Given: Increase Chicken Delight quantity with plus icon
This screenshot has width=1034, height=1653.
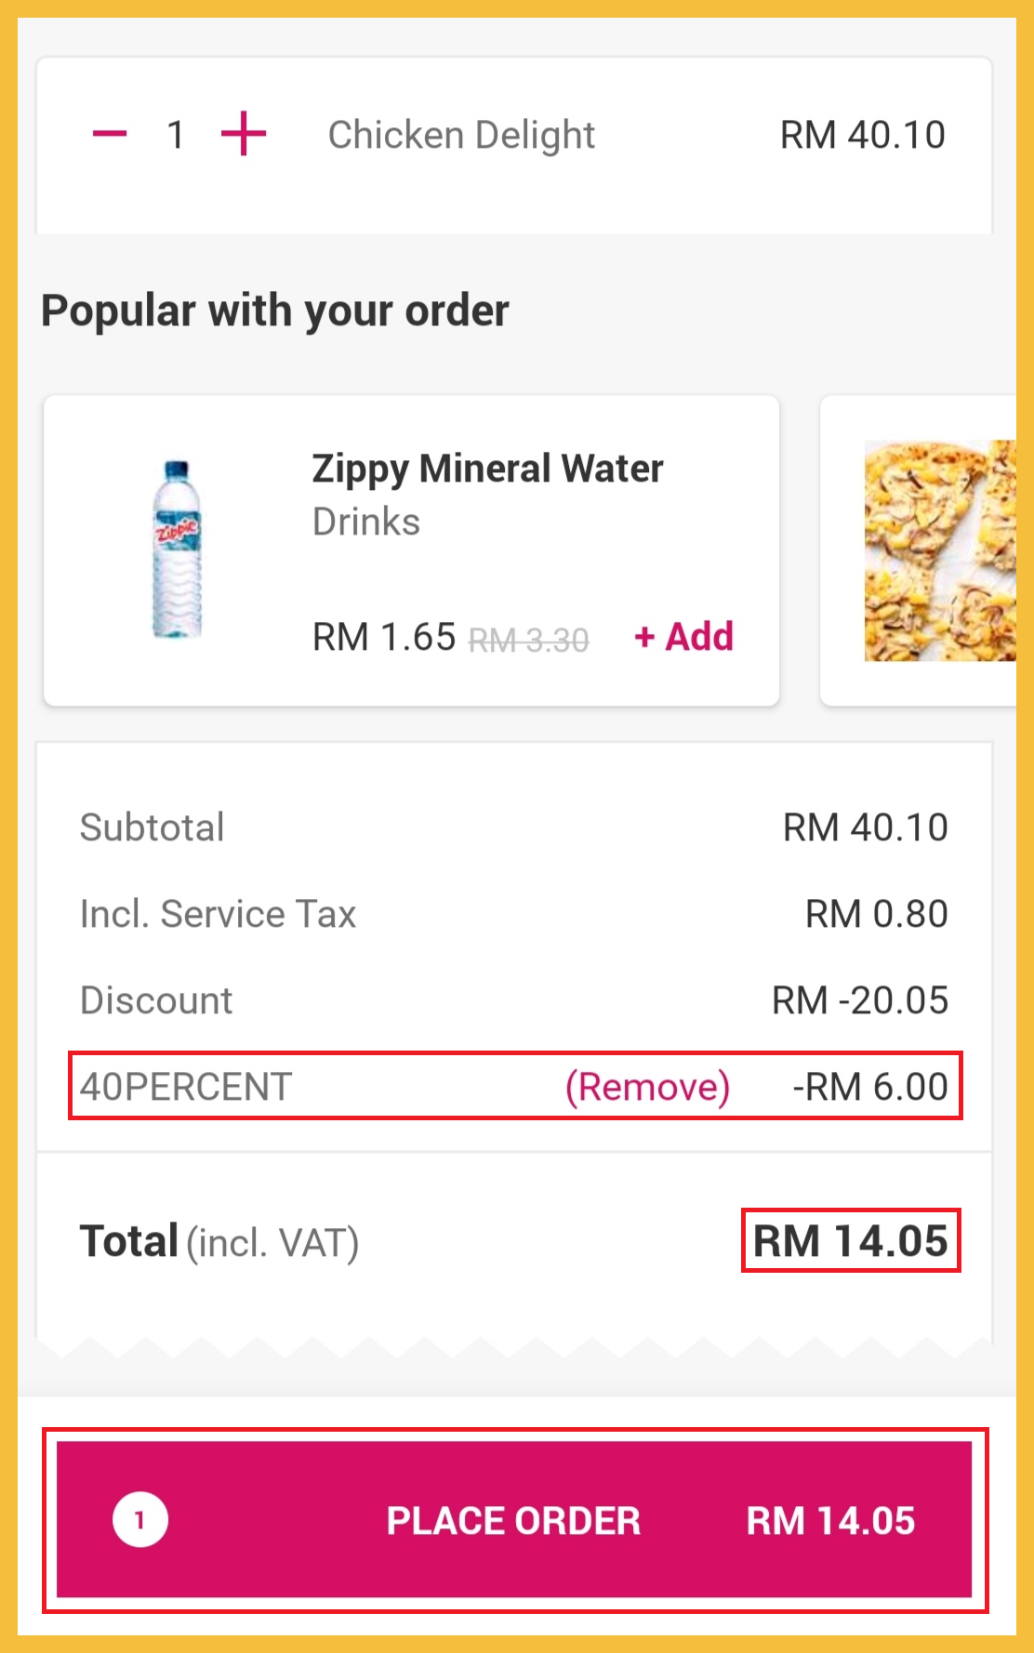Looking at the screenshot, I should [x=244, y=134].
